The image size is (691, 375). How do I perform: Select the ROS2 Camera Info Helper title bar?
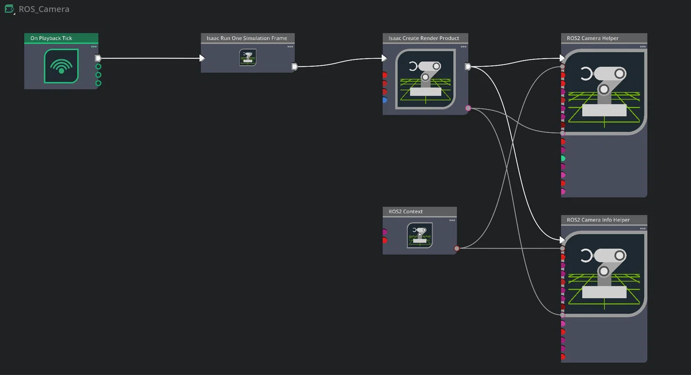(604, 220)
